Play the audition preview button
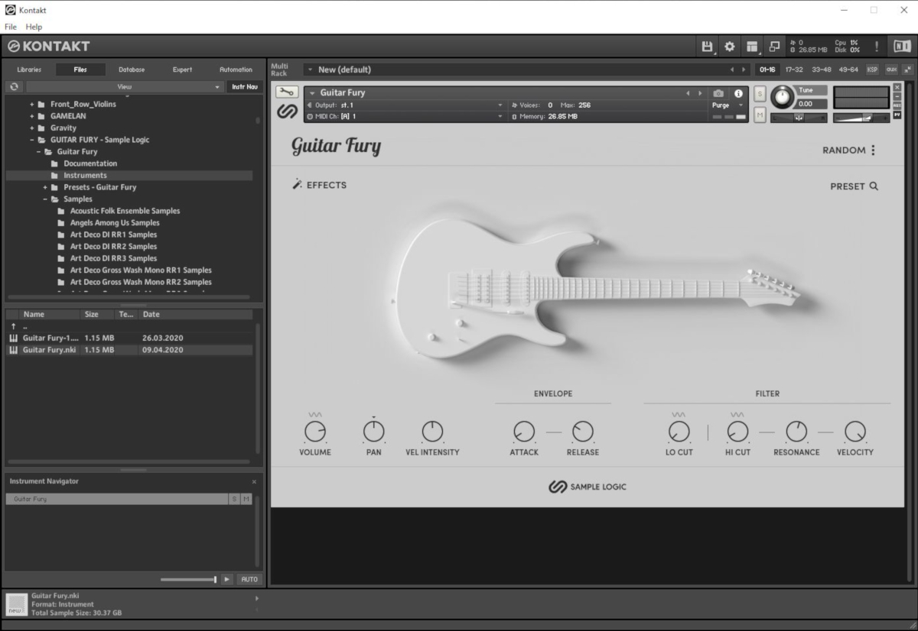The height and width of the screenshot is (631, 918). pos(227,579)
